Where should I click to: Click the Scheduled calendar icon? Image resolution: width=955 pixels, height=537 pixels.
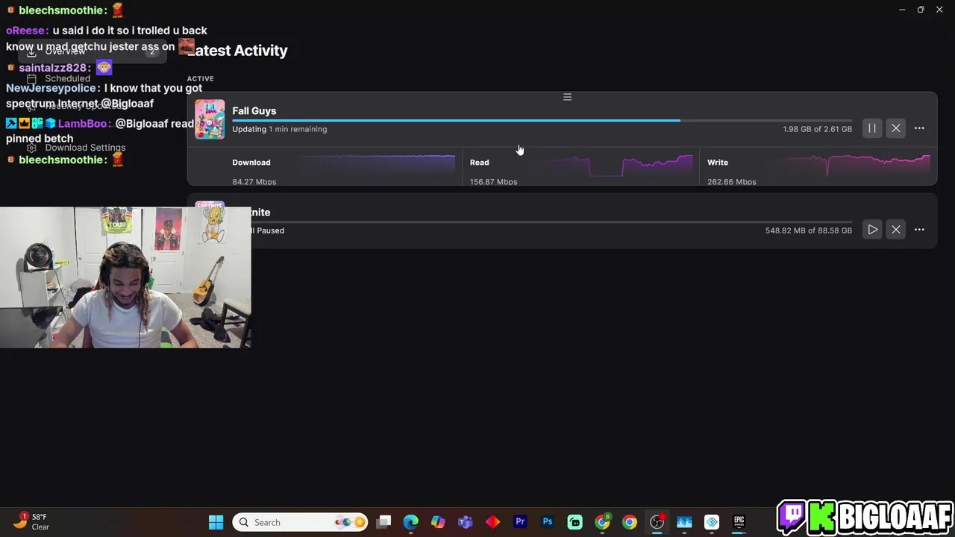(31, 78)
